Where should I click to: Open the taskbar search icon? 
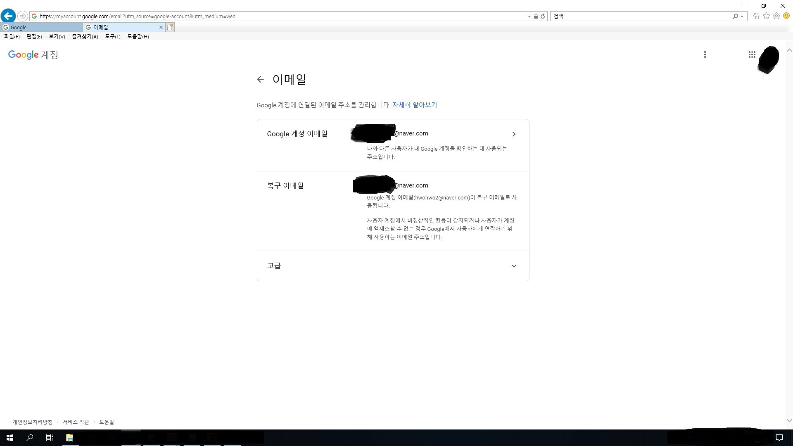(30, 438)
